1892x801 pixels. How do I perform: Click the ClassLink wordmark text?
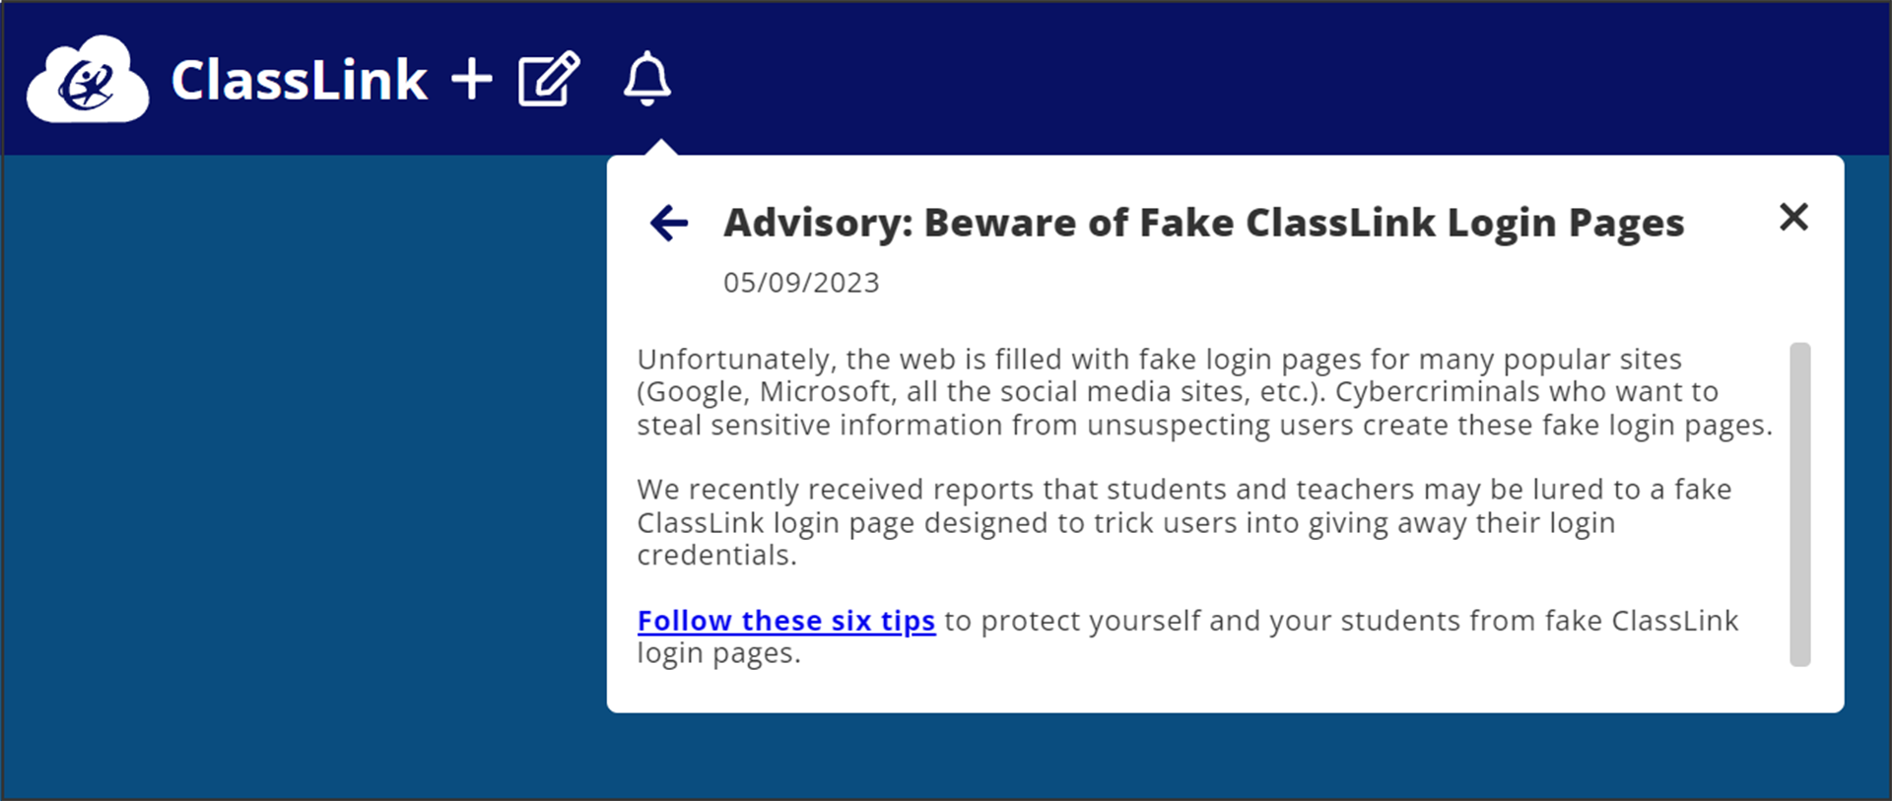click(299, 81)
